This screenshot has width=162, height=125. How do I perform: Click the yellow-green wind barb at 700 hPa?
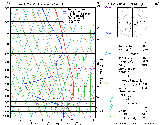click(108, 83)
